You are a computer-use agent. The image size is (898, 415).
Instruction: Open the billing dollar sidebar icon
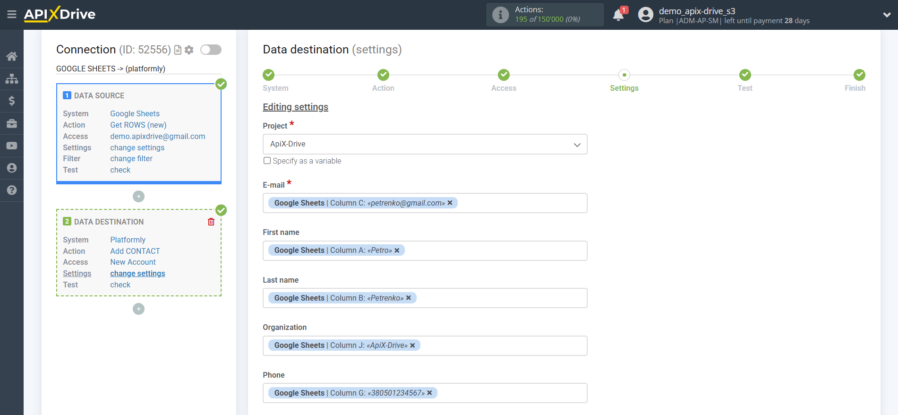12,101
